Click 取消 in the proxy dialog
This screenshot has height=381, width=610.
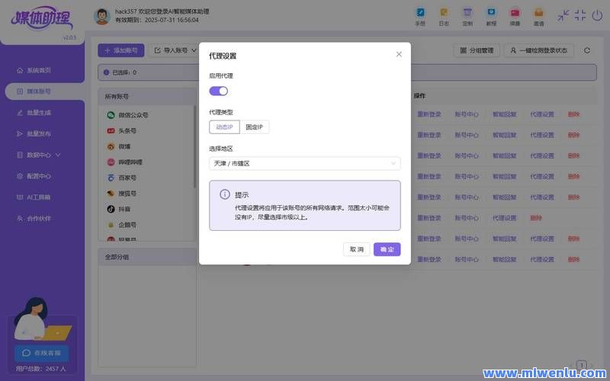click(356, 250)
